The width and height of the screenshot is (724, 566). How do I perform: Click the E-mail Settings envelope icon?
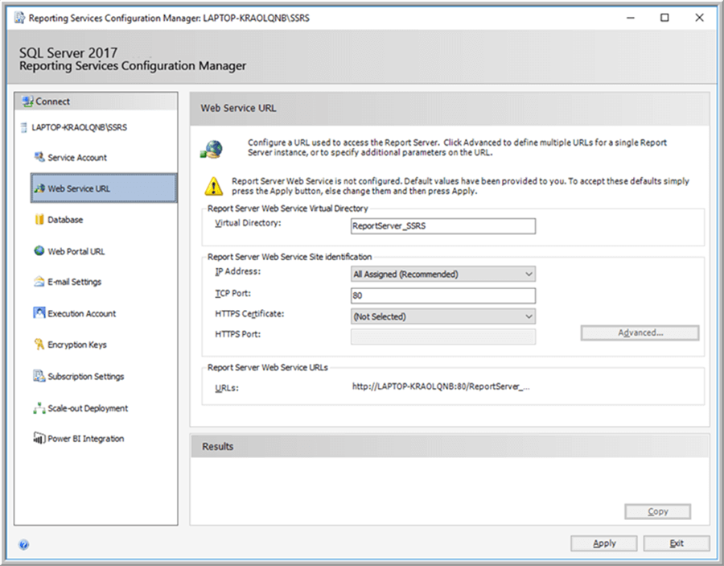tap(39, 281)
